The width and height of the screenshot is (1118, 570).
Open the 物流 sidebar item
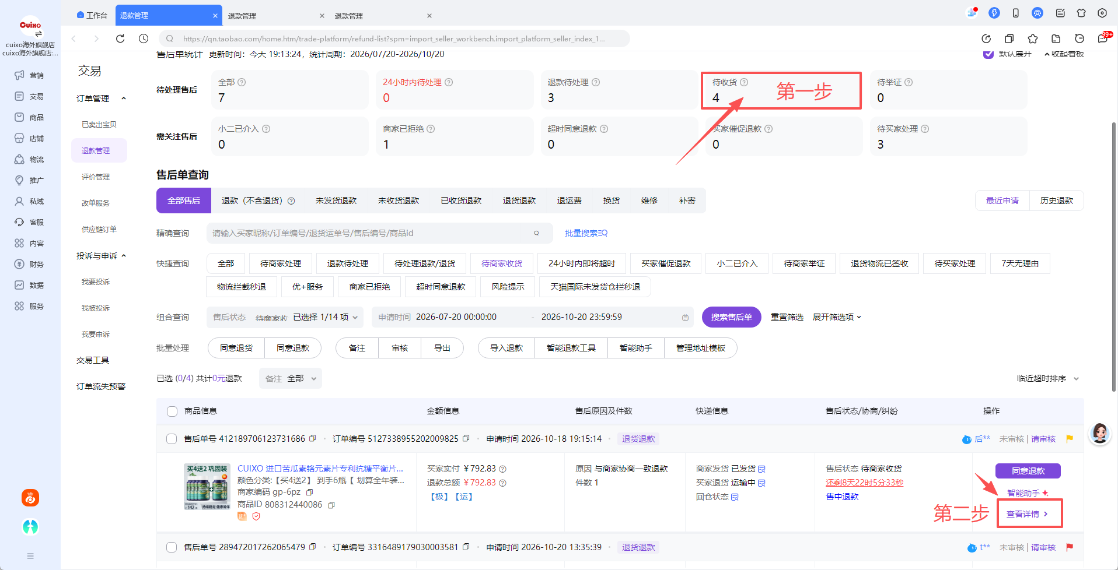(30, 159)
